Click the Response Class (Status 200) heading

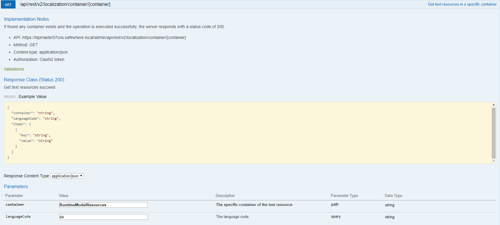click(34, 80)
